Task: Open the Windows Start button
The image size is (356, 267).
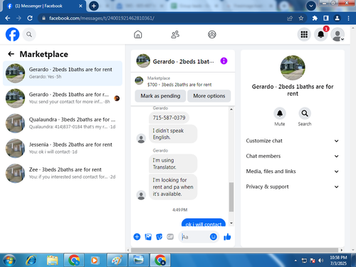Action: click(9, 261)
